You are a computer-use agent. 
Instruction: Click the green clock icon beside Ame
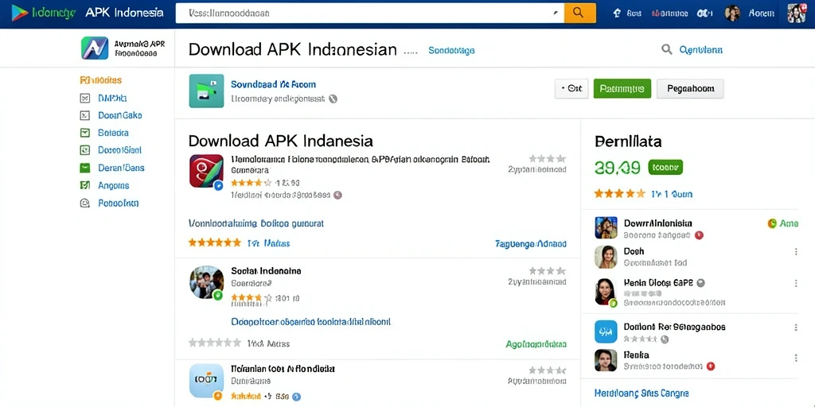(x=772, y=223)
